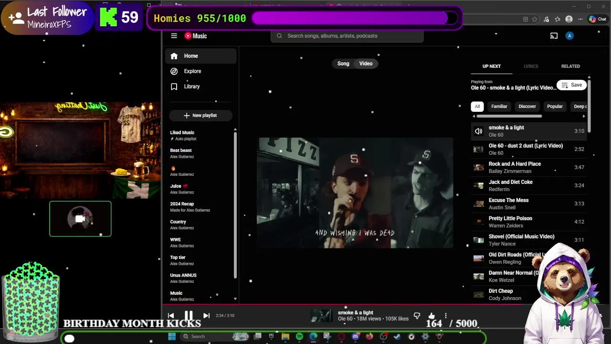
Task: Open Epic Games from the taskbar
Action: click(271, 336)
